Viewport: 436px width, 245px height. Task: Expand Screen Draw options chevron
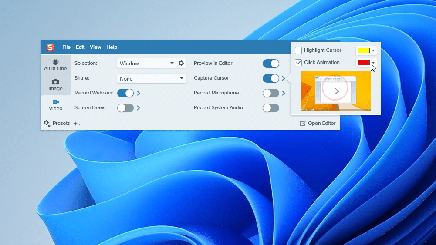click(139, 108)
